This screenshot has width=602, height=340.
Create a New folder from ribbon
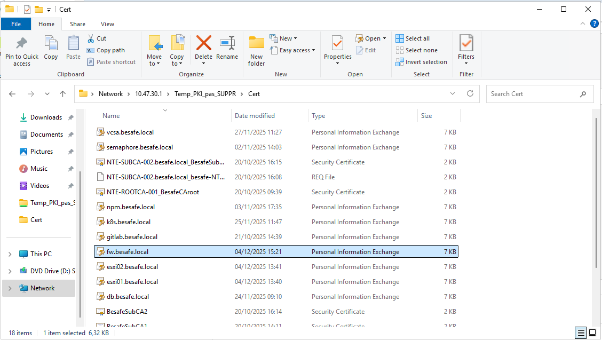tap(257, 51)
